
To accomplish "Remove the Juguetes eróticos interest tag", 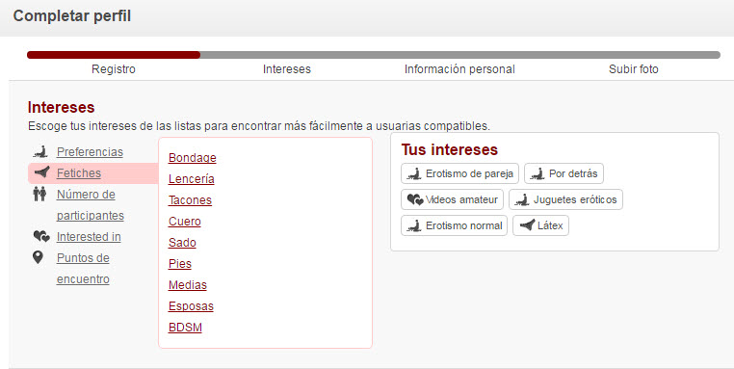I will click(565, 200).
